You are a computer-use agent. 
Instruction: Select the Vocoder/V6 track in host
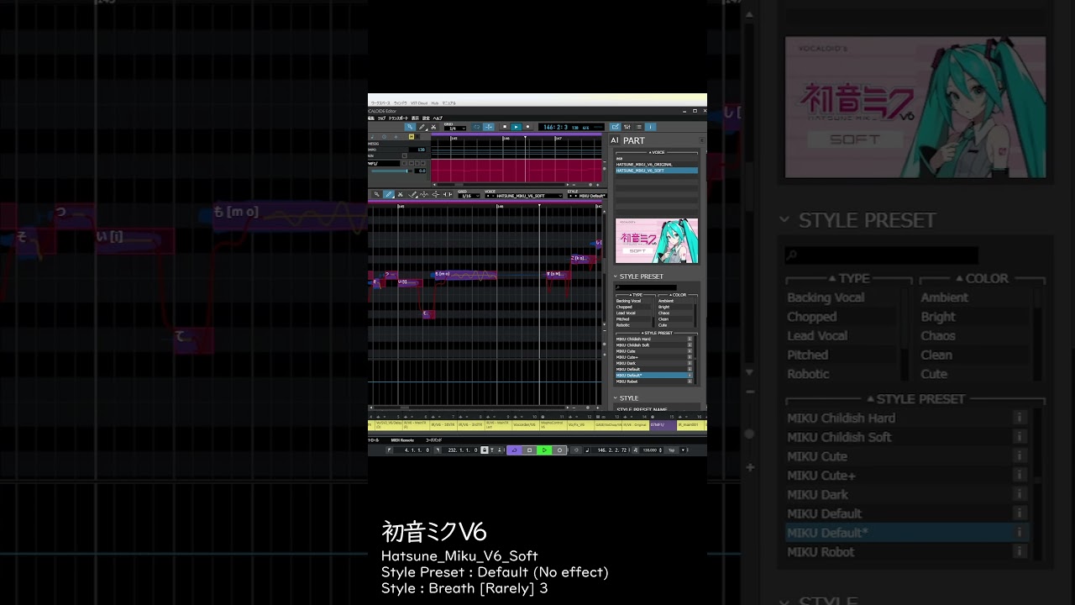(x=526, y=425)
